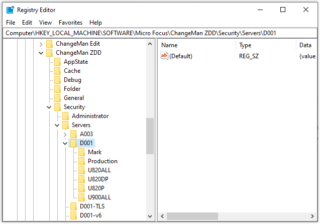Select the D001-v6 key label
This screenshot has width=320, height=224.
pos(90,215)
